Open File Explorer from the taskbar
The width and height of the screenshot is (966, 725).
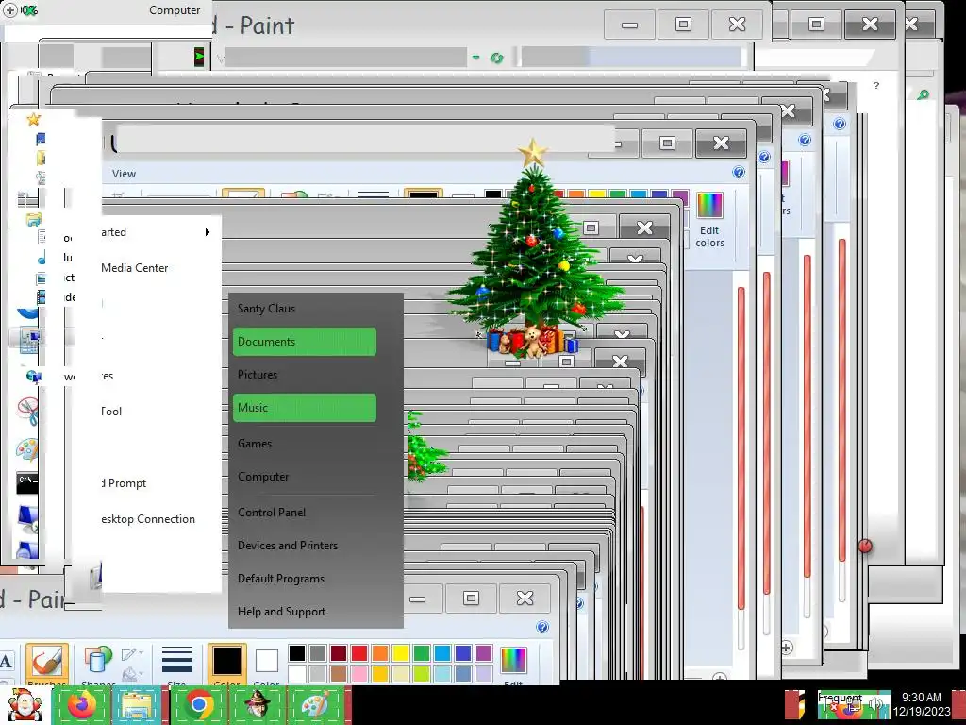[x=138, y=704]
